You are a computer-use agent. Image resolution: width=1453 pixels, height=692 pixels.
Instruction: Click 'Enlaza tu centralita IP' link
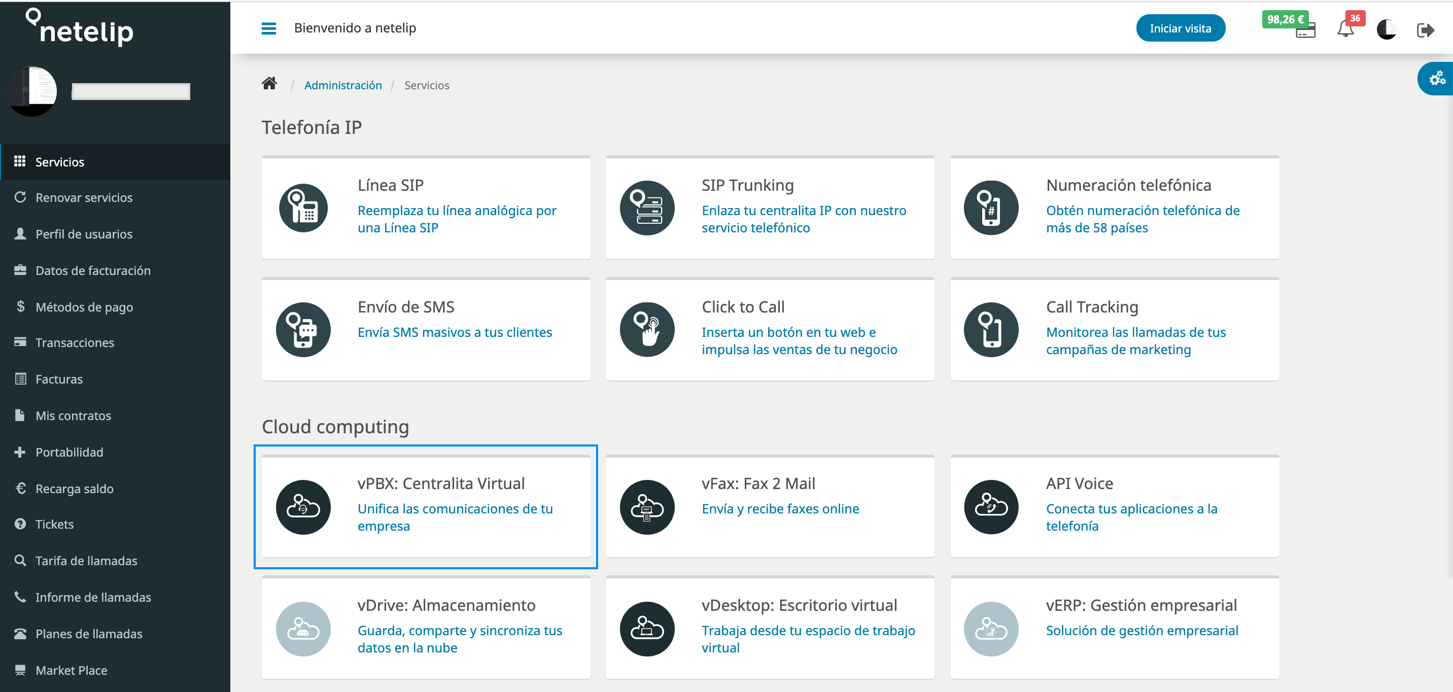click(x=804, y=219)
